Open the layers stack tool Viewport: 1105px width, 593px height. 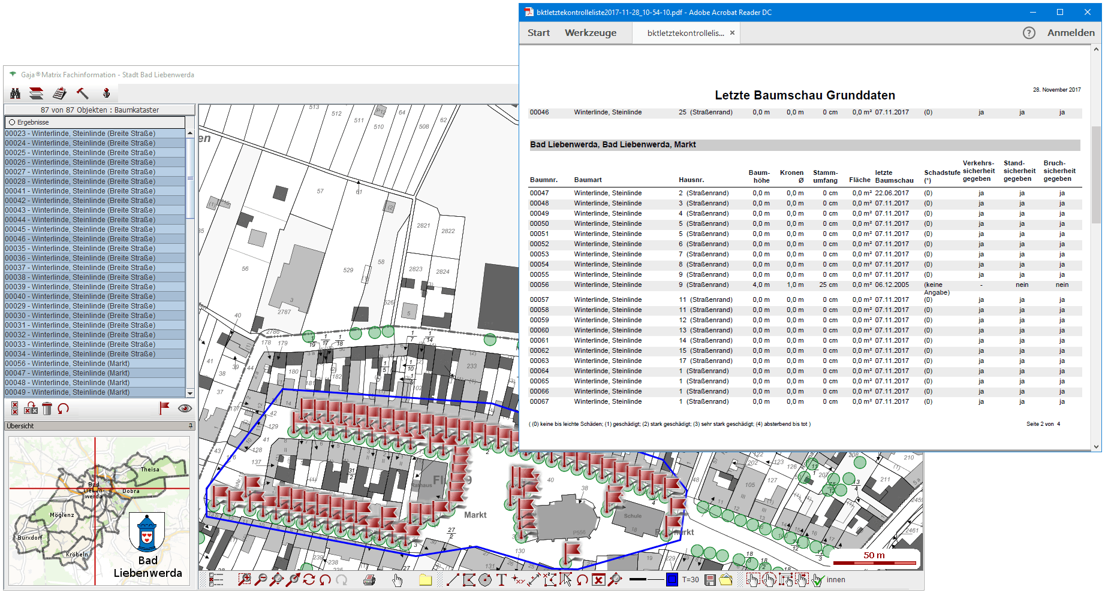click(37, 93)
